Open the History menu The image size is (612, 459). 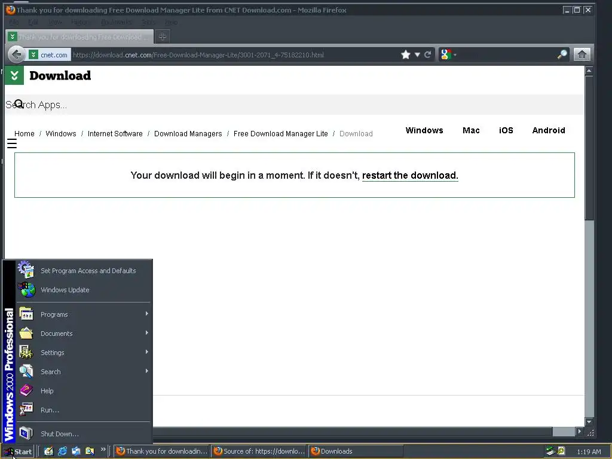(81, 22)
